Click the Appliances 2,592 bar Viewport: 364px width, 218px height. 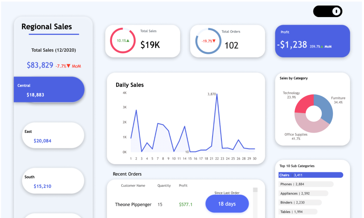(x=304, y=194)
